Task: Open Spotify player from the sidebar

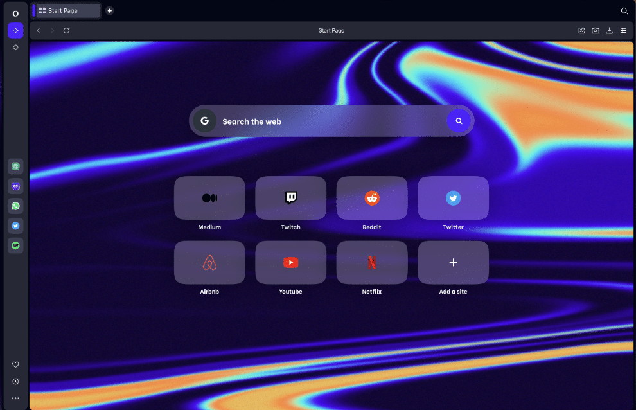Action: click(15, 245)
